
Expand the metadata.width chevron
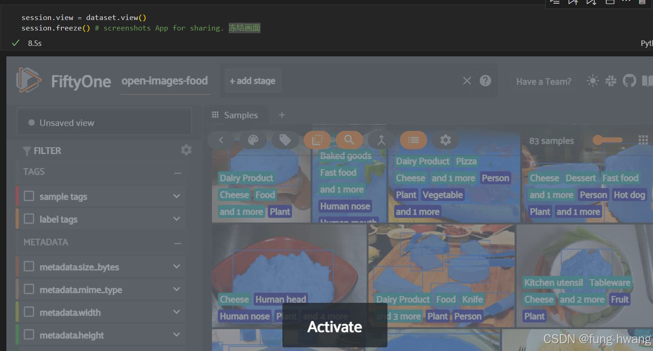pyautogui.click(x=176, y=312)
